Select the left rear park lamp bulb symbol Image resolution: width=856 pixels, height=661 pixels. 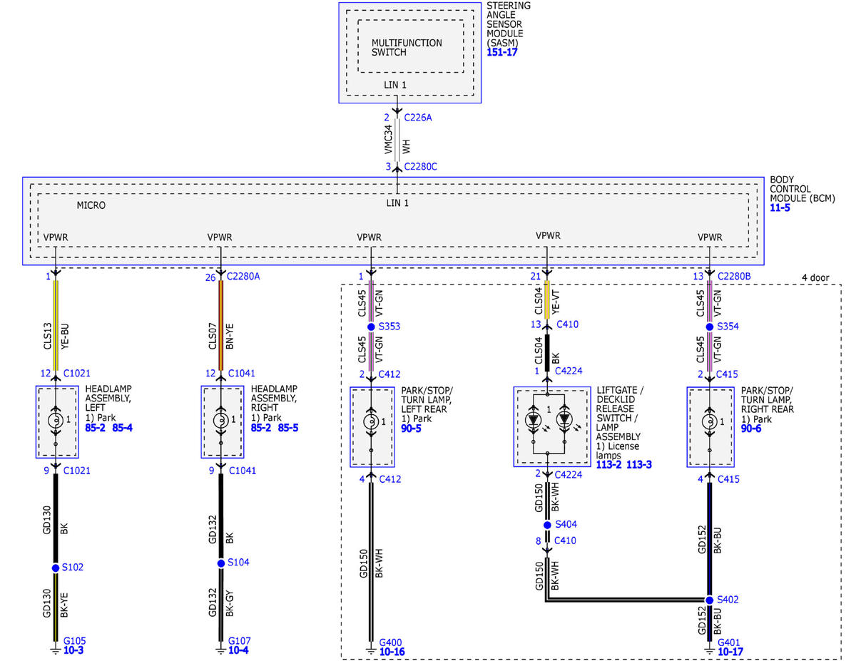(371, 421)
